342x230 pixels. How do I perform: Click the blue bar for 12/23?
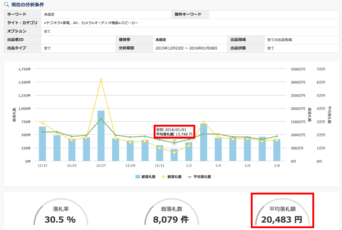(42, 143)
